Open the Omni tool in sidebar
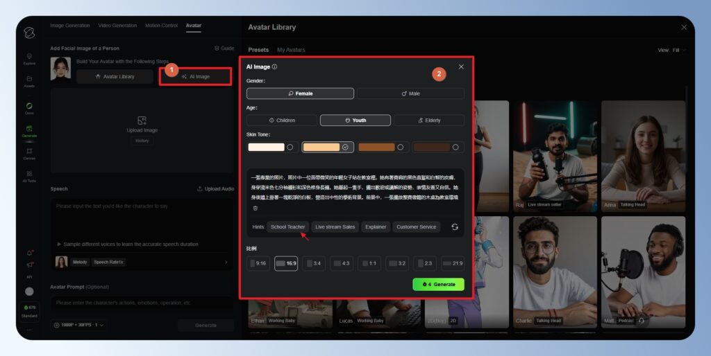This screenshot has height=356, width=711. pyautogui.click(x=29, y=109)
